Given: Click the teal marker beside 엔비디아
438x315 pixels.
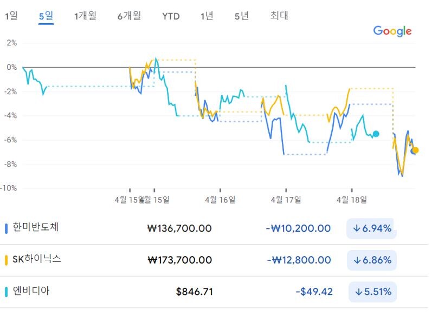Looking at the screenshot, I should point(6,292).
